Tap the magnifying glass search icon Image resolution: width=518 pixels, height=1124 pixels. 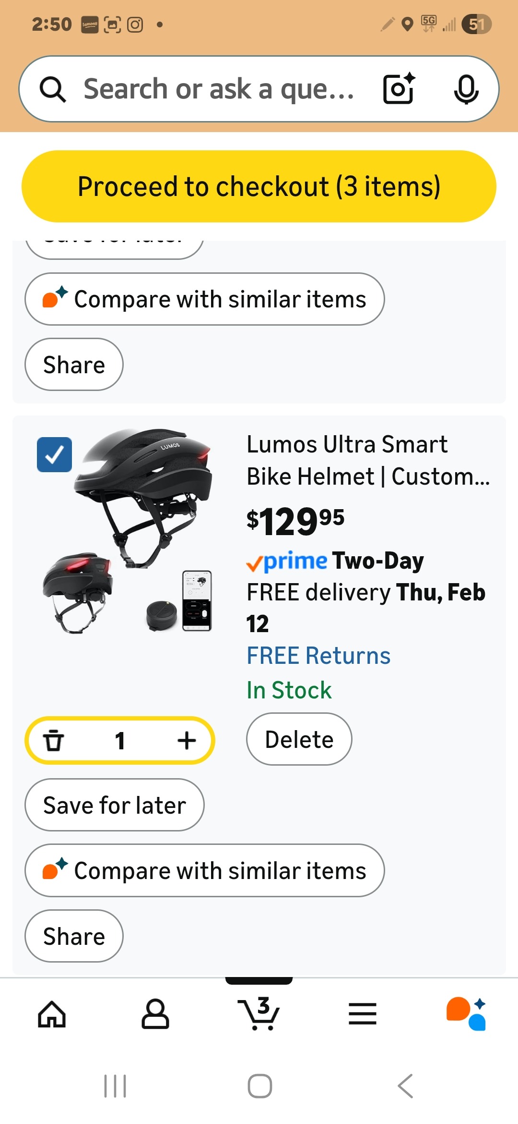[x=52, y=89]
